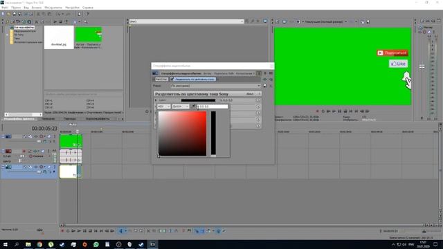Collapse the Color parameter disclosure triangle
Image resolution: width=443 pixels, height=249 pixels.
click(156, 100)
